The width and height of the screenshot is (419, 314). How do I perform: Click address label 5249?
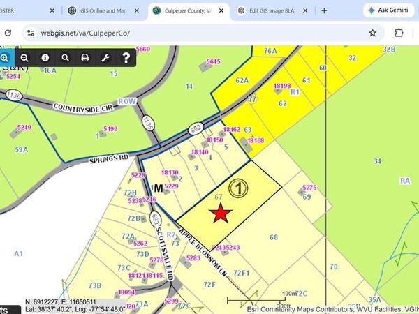(24, 128)
